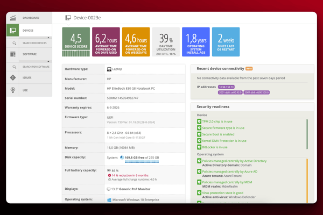Click the Operating System Install Age tile
The width and height of the screenshot is (323, 215).
coord(195,42)
